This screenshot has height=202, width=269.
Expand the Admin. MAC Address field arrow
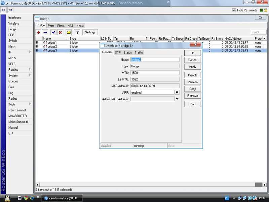click(x=177, y=99)
